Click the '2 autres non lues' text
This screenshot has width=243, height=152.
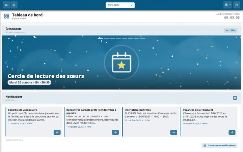pos(14,140)
